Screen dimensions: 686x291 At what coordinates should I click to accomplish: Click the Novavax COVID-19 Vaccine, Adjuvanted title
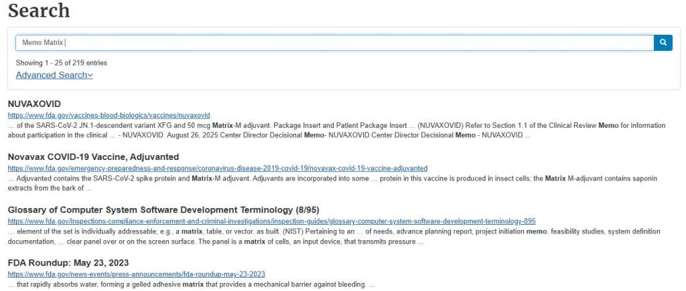[x=93, y=157]
